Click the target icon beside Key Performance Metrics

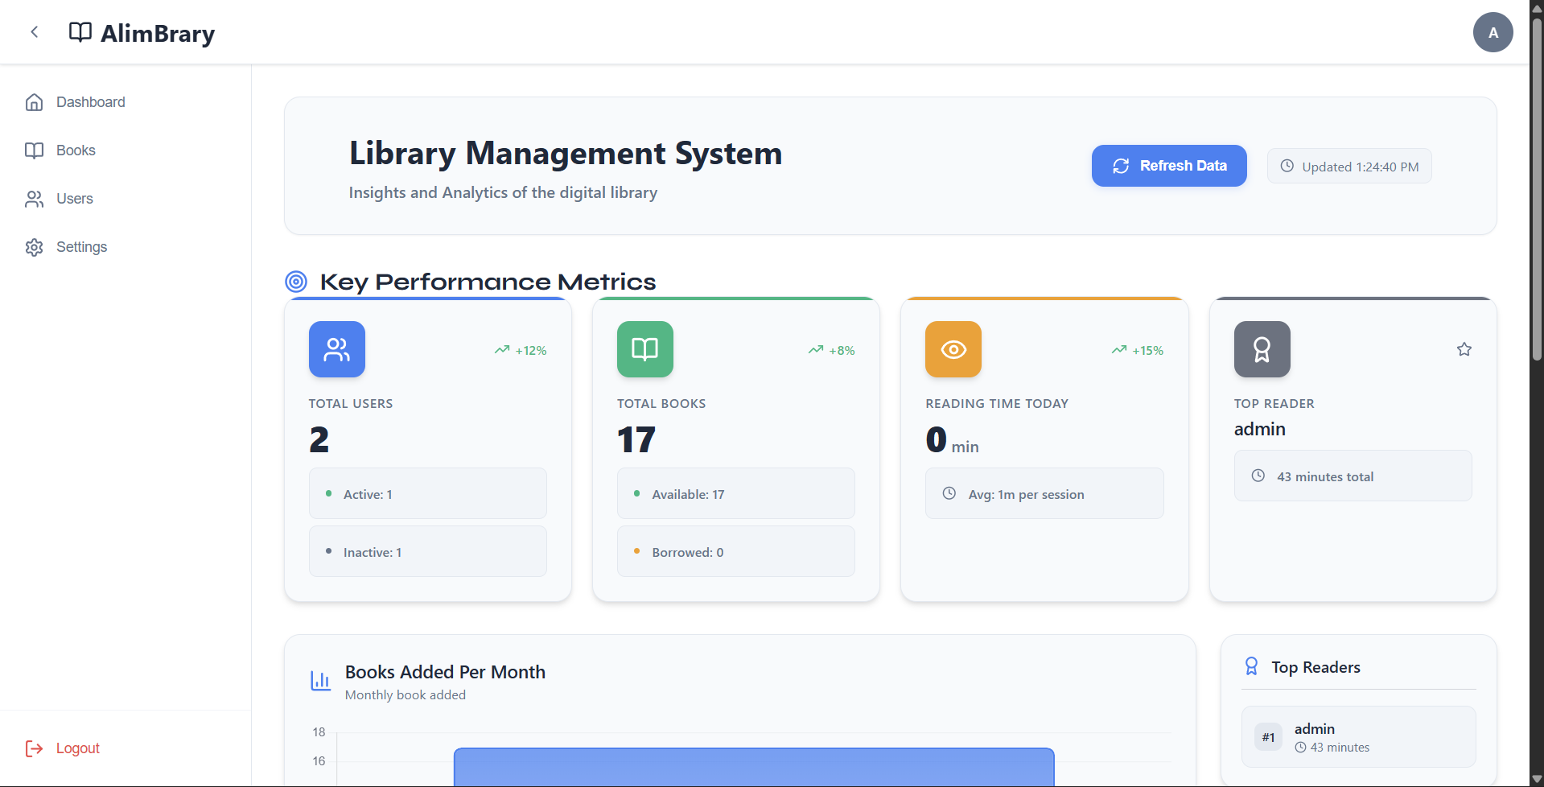tap(296, 281)
